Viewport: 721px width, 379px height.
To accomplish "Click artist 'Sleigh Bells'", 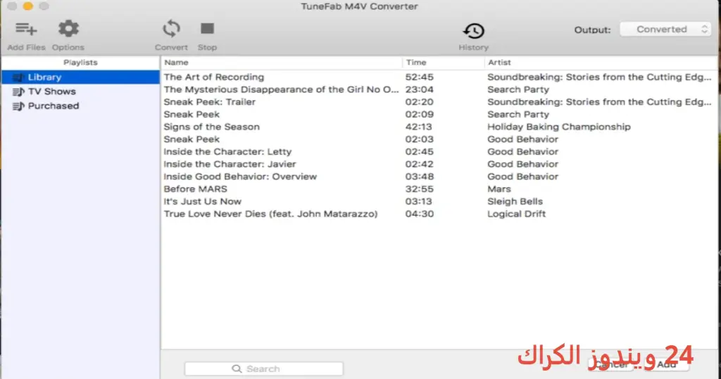I will pyautogui.click(x=515, y=201).
